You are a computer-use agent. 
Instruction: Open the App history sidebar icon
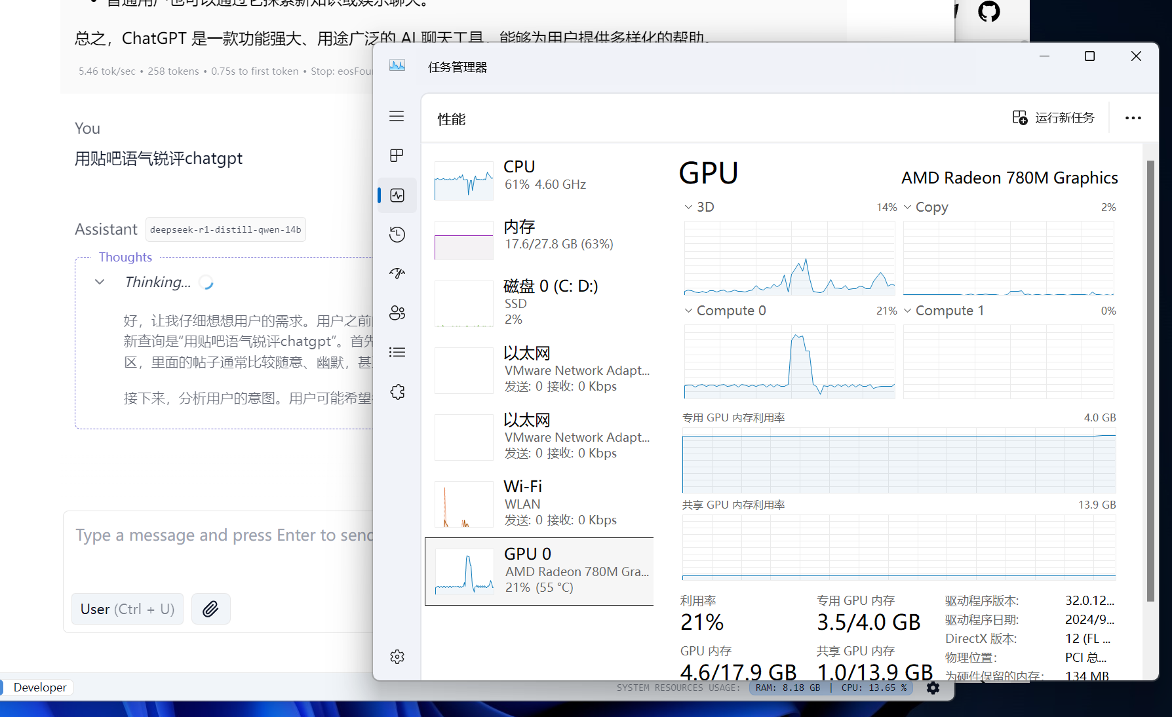point(397,235)
